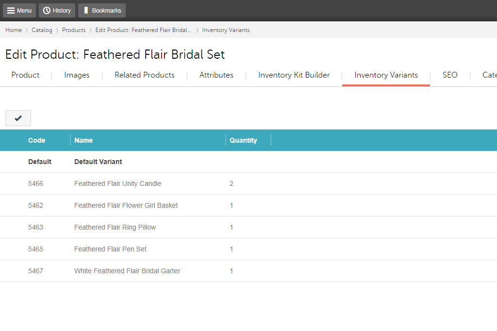Switch to the Attributes tab

[x=216, y=75]
